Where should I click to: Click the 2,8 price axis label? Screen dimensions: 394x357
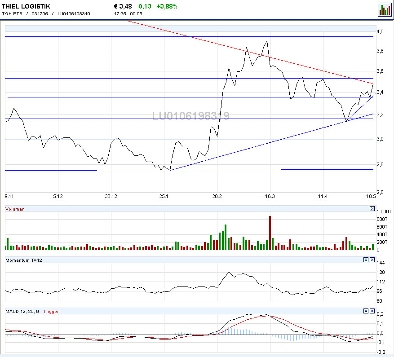[x=380, y=164]
